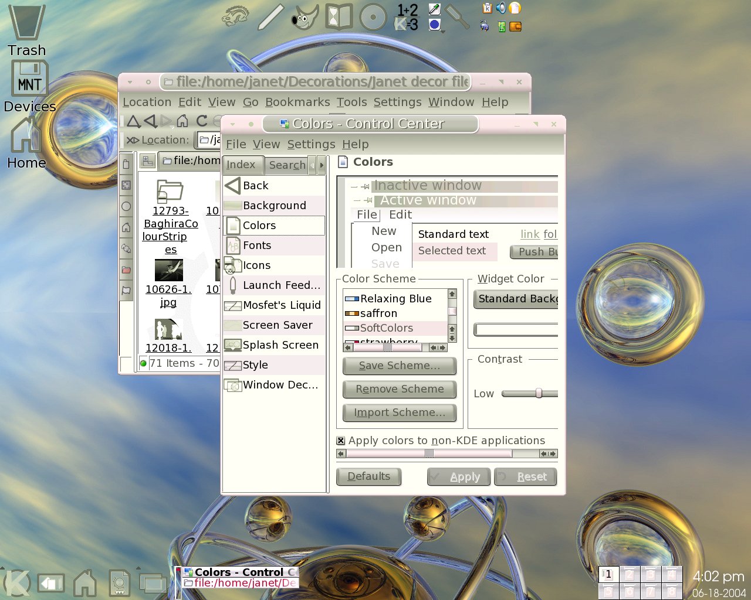Screen dimensions: 751x600
Task: Open Standard Background widget color dropdown
Action: (x=516, y=299)
